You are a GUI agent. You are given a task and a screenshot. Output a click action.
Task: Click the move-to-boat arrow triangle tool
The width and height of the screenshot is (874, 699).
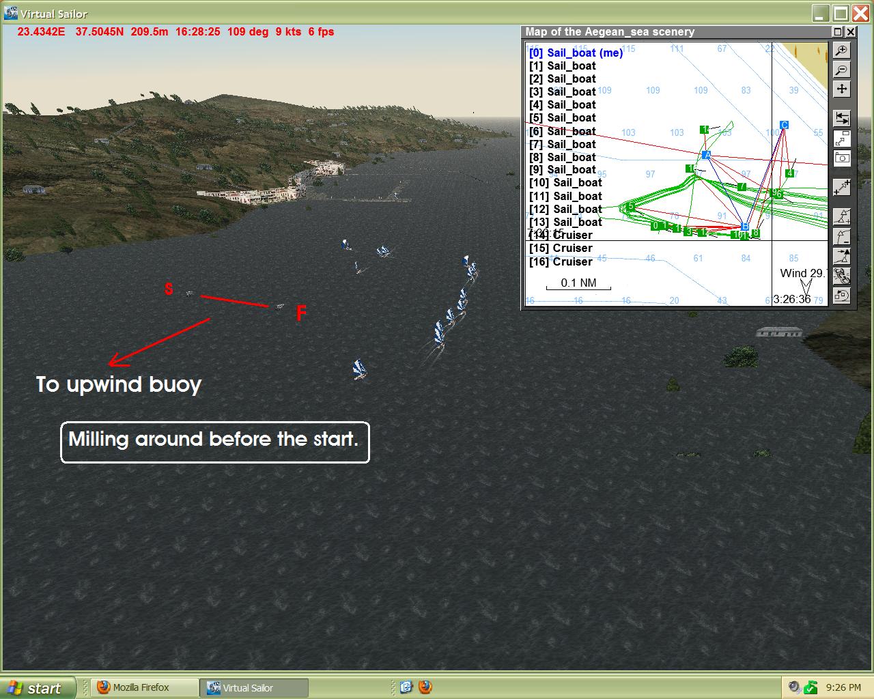pos(842,257)
